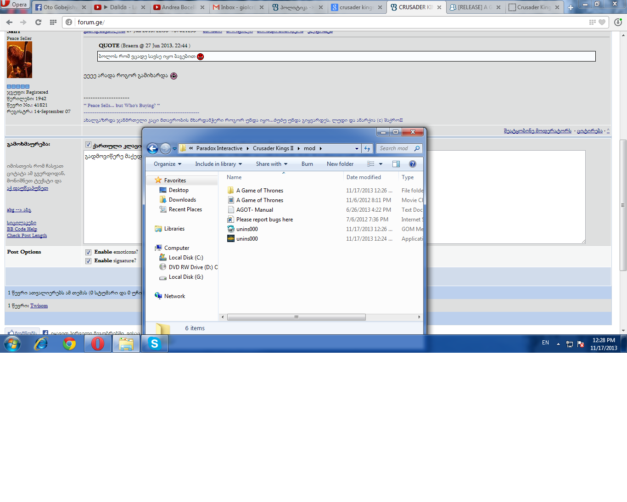Open the Twisom member link

(x=39, y=305)
